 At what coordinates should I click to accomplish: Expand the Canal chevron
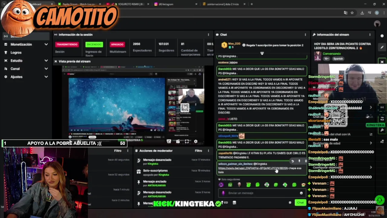46,69
